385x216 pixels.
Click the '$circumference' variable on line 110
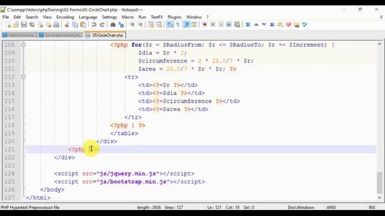tap(162, 61)
